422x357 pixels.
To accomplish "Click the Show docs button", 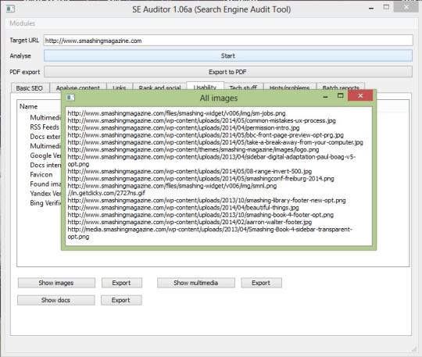I will pos(56,300).
